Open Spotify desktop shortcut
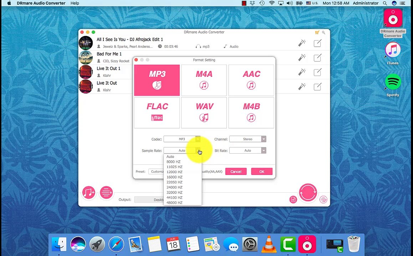Image resolution: width=413 pixels, height=256 pixels. tap(393, 85)
